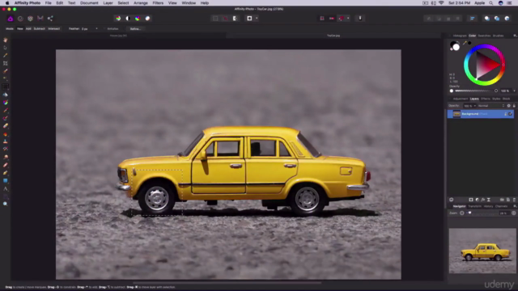Select the Flood Fill tool
Image resolution: width=518 pixels, height=291 pixels.
pyautogui.click(x=6, y=95)
